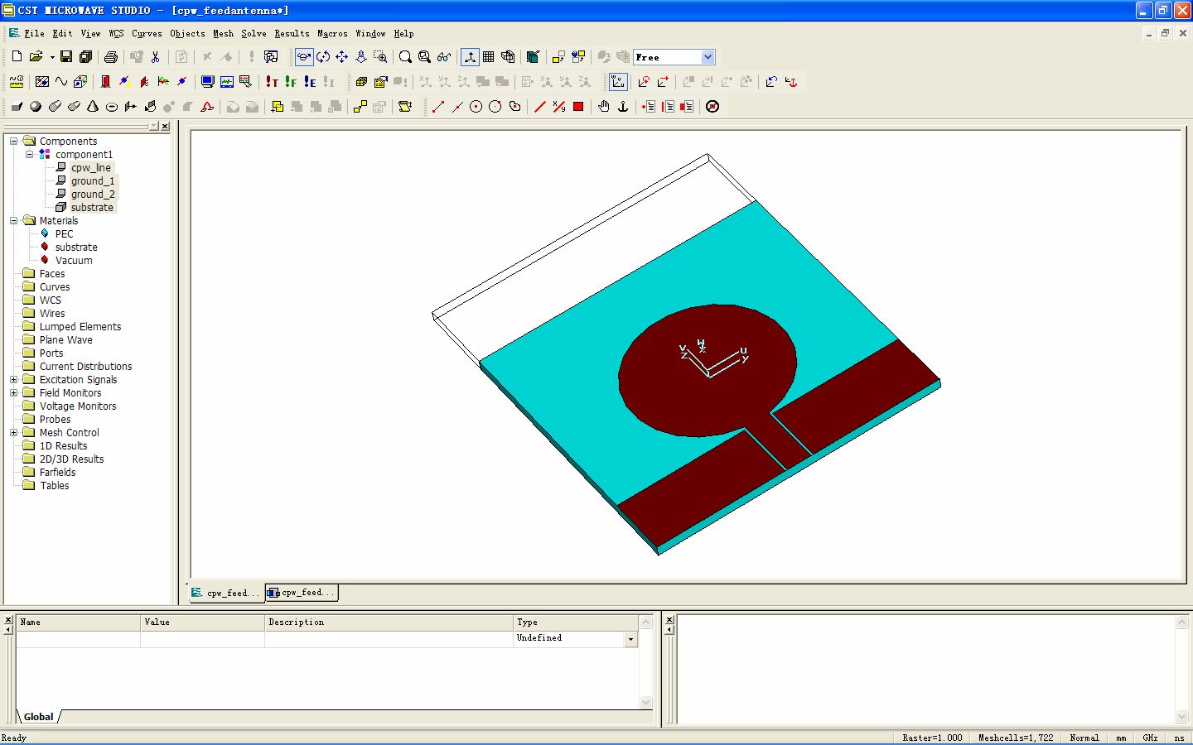Click the message window scrollbar down arrow
Viewport: 1193px width, 745px height.
coord(1182,717)
